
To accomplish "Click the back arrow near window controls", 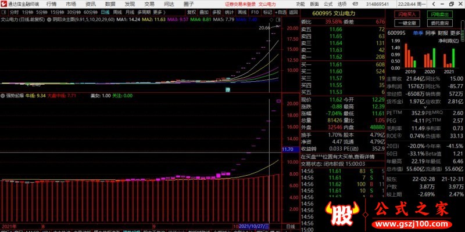I will pos(434,4).
